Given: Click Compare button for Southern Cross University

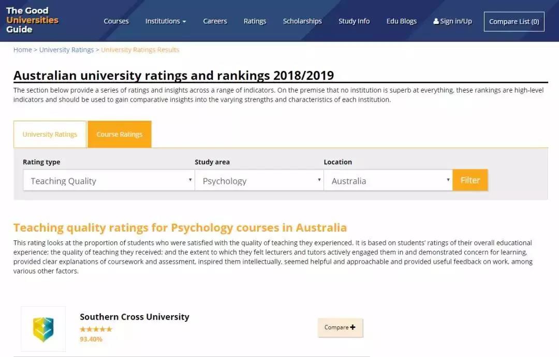Looking at the screenshot, I should click(340, 327).
